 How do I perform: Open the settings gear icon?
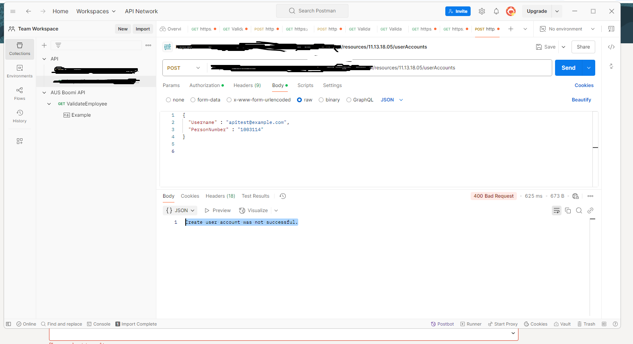click(x=482, y=11)
